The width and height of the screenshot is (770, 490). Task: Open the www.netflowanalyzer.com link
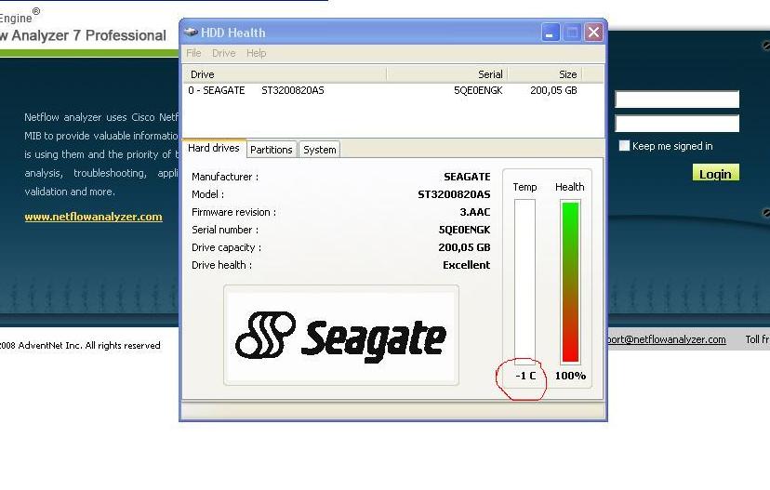(93, 217)
